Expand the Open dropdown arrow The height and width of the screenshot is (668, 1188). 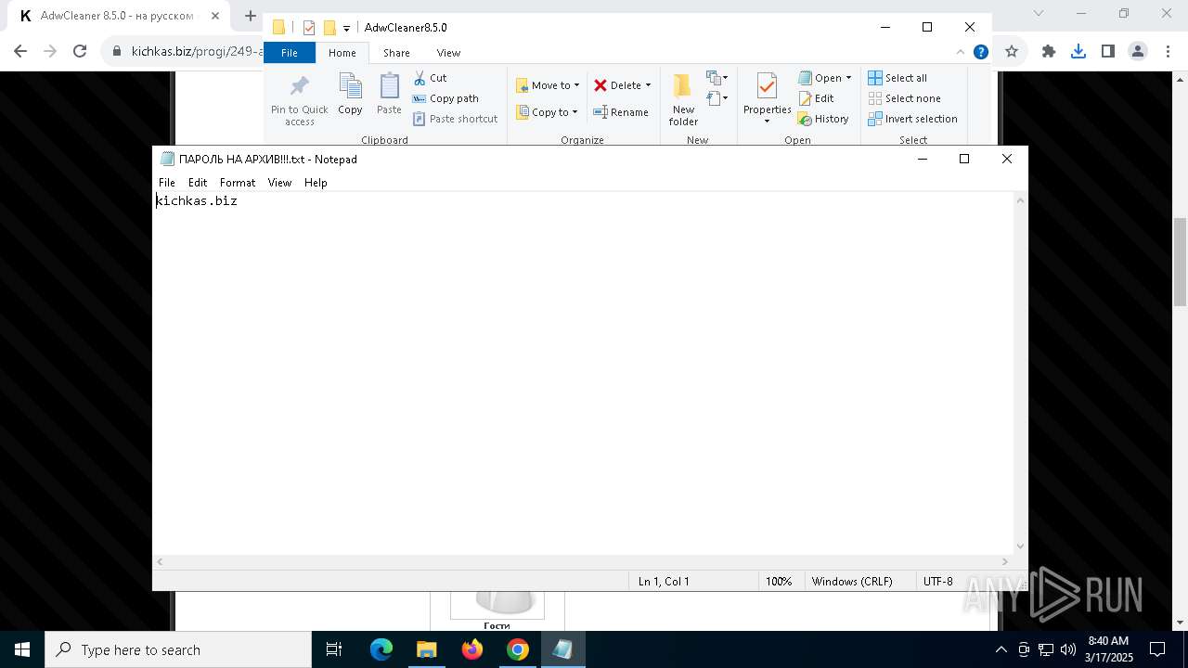click(848, 78)
